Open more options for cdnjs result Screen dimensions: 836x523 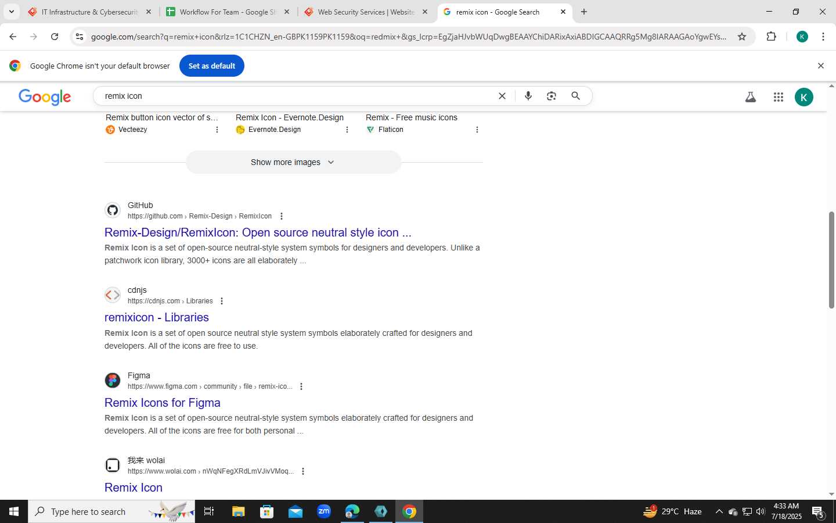coord(222,301)
